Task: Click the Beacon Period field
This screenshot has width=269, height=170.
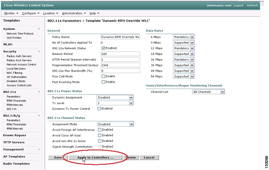Action: [120, 54]
